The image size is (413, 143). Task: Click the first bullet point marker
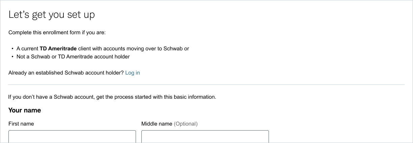(12, 49)
